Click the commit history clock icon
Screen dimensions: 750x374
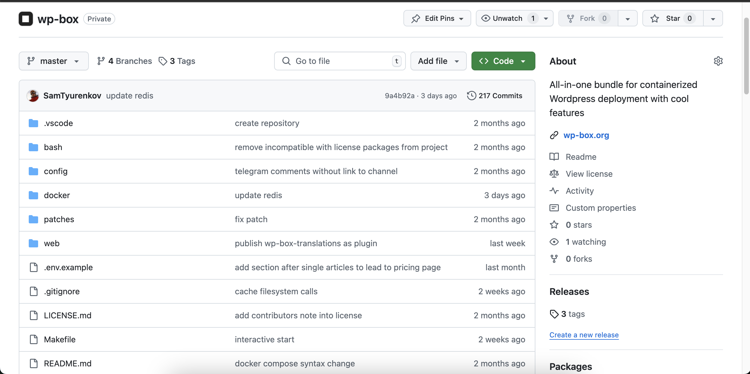[471, 96]
